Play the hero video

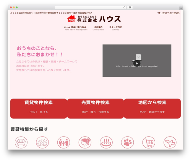click(x=137, y=64)
